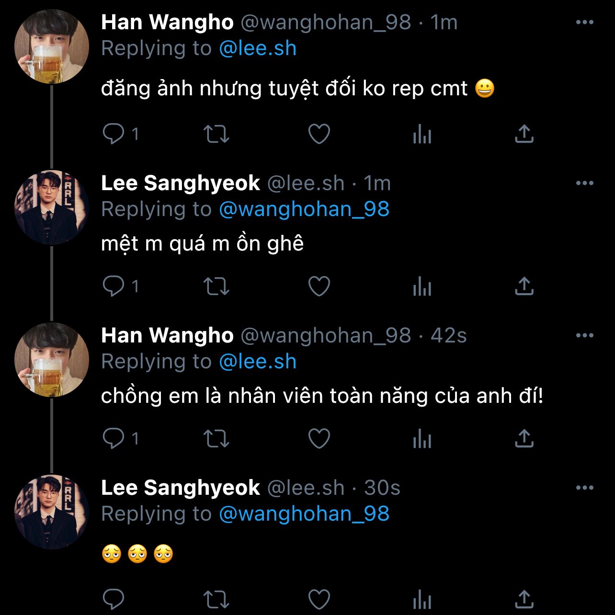The width and height of the screenshot is (615, 615).
Task: Open more options on Han Wangho's 42s tweet
Action: (584, 336)
